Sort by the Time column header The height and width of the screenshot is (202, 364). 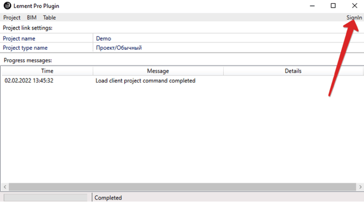pos(47,71)
